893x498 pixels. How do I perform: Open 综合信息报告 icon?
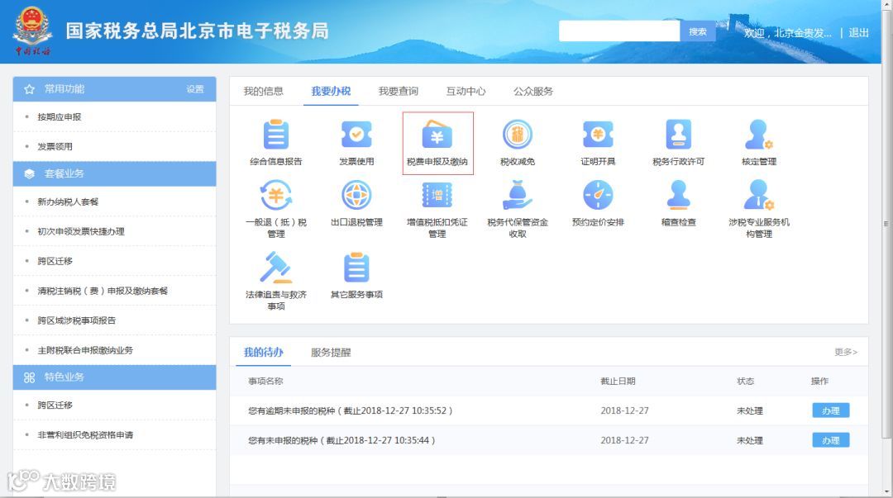pos(276,135)
